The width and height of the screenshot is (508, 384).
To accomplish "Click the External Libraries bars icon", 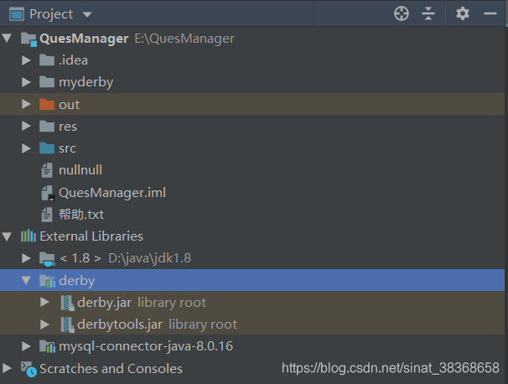I will pos(29,236).
